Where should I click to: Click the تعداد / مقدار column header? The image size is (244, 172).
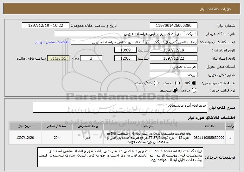coord(57,126)
